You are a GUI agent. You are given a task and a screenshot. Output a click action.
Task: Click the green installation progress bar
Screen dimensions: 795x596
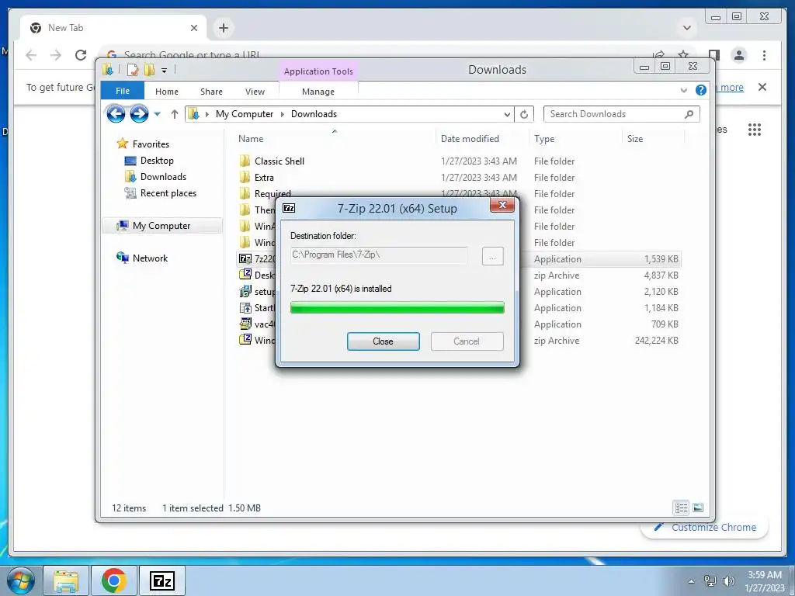(397, 307)
